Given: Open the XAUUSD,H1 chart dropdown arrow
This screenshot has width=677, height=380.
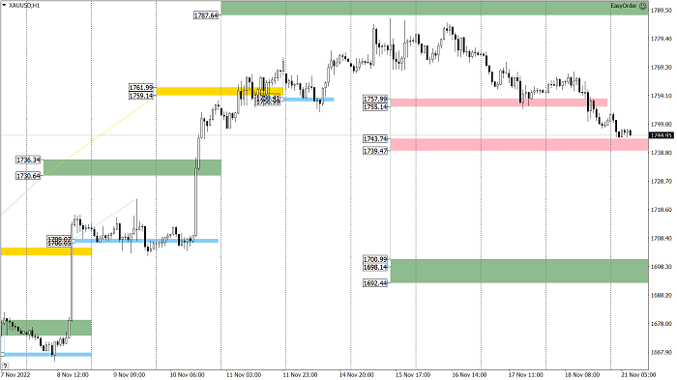Looking at the screenshot, I should [x=4, y=6].
